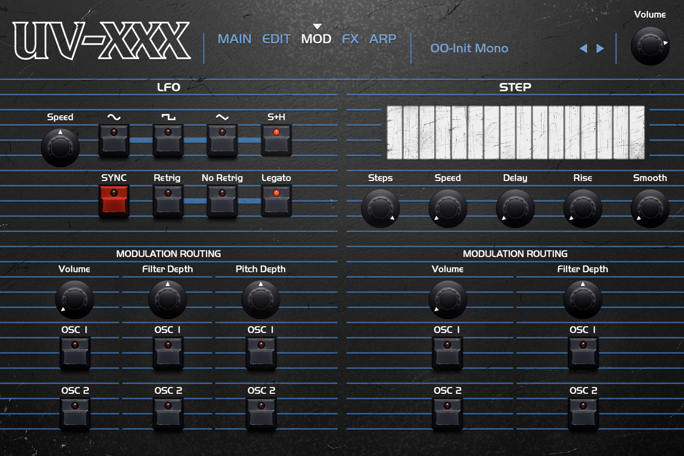Click the next preset right arrow

click(600, 48)
